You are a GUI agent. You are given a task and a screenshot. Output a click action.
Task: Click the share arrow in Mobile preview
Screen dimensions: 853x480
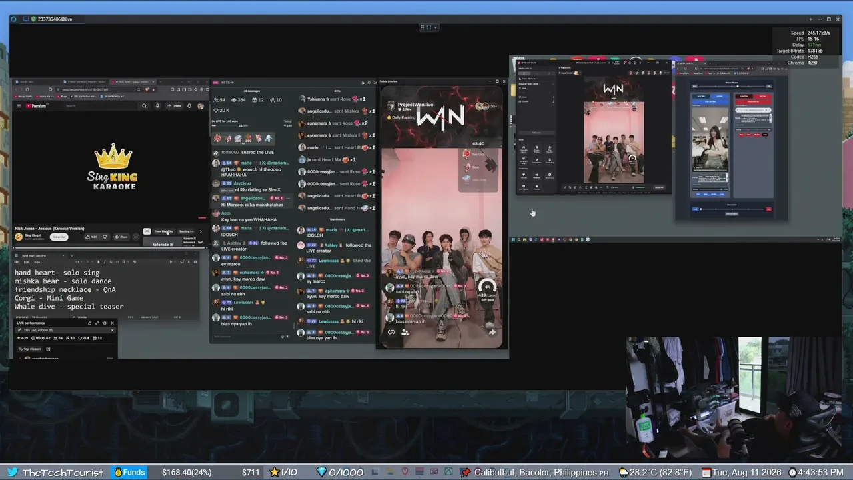(x=492, y=332)
